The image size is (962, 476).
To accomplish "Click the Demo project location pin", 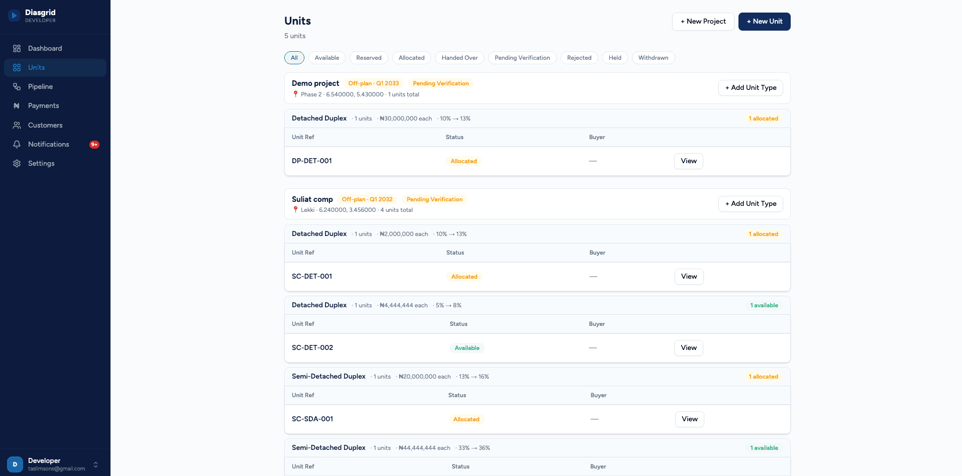I will pyautogui.click(x=295, y=94).
